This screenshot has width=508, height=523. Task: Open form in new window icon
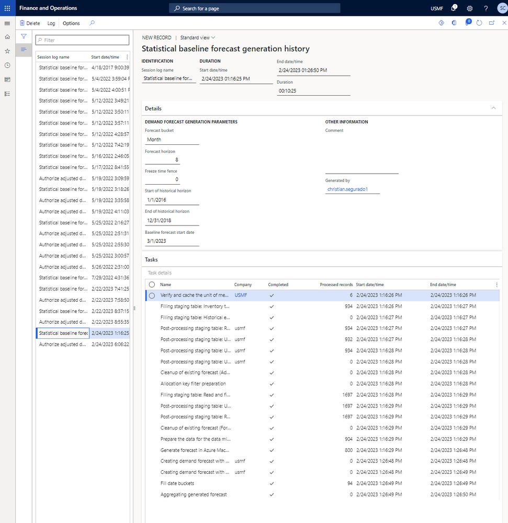point(492,23)
